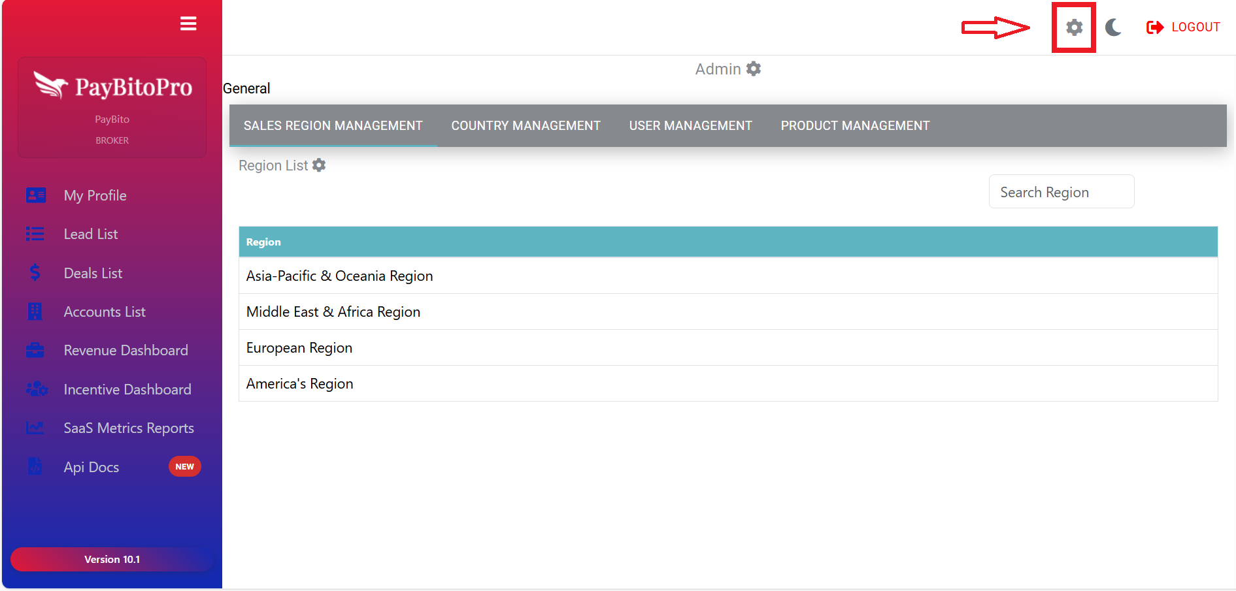Click the Deals List dollar icon

click(x=35, y=273)
